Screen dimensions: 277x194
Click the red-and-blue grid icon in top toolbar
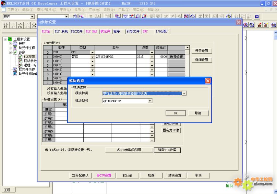[186, 16]
